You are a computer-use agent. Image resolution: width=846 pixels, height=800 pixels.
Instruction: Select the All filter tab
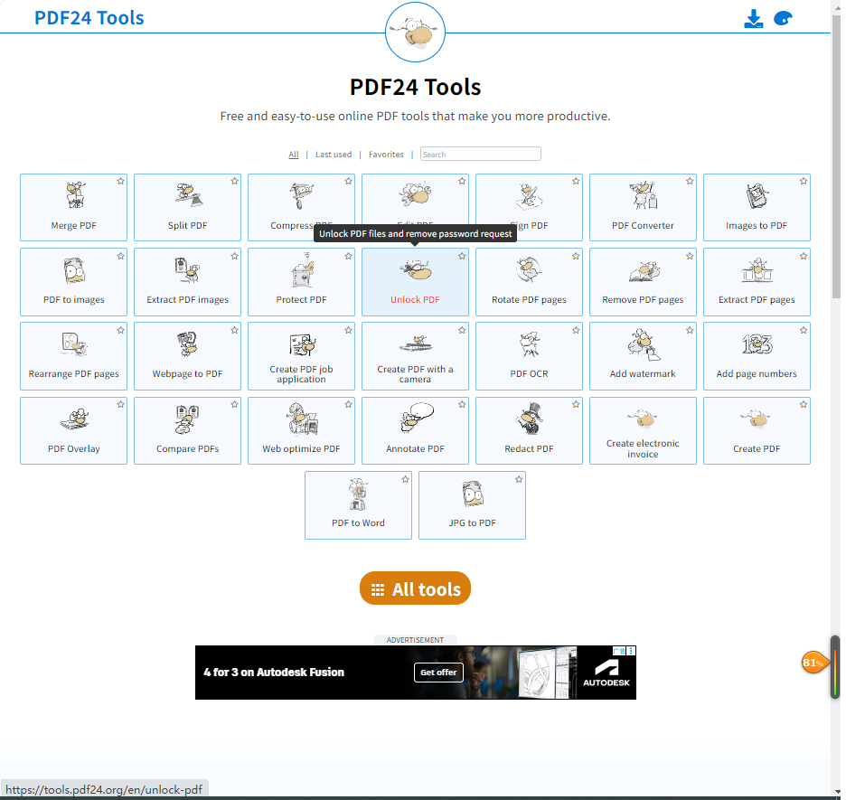point(294,155)
